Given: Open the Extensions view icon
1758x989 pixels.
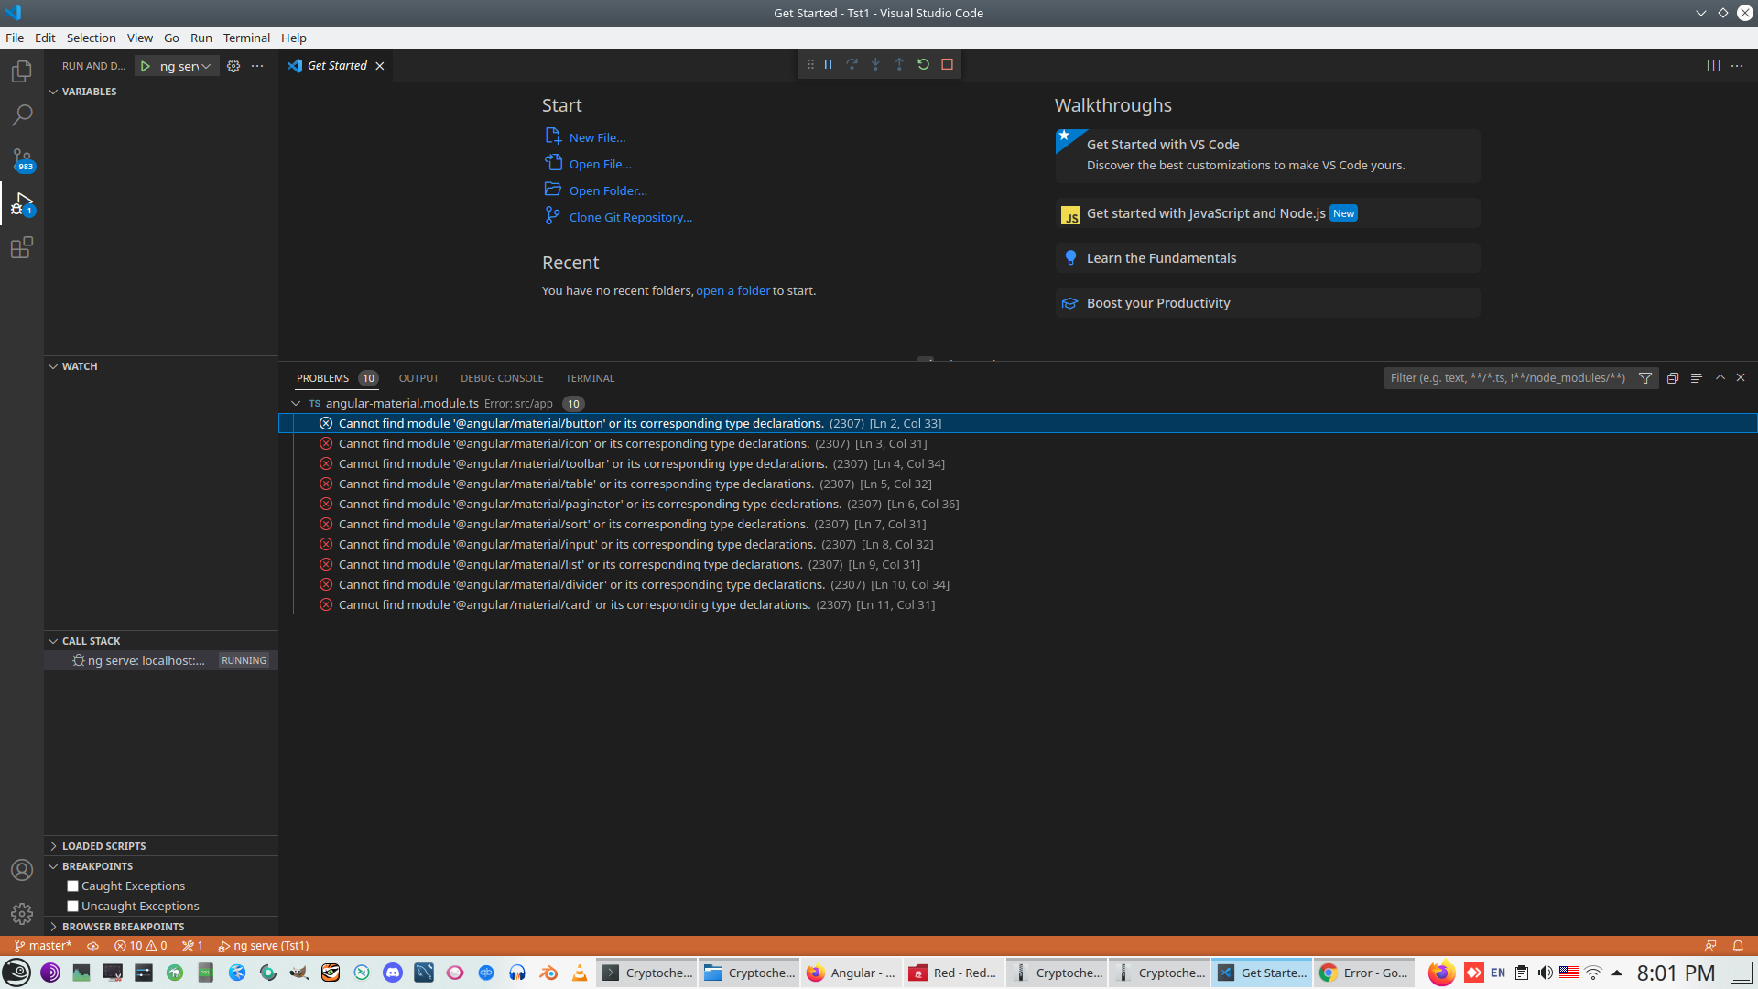Looking at the screenshot, I should pos(22,247).
